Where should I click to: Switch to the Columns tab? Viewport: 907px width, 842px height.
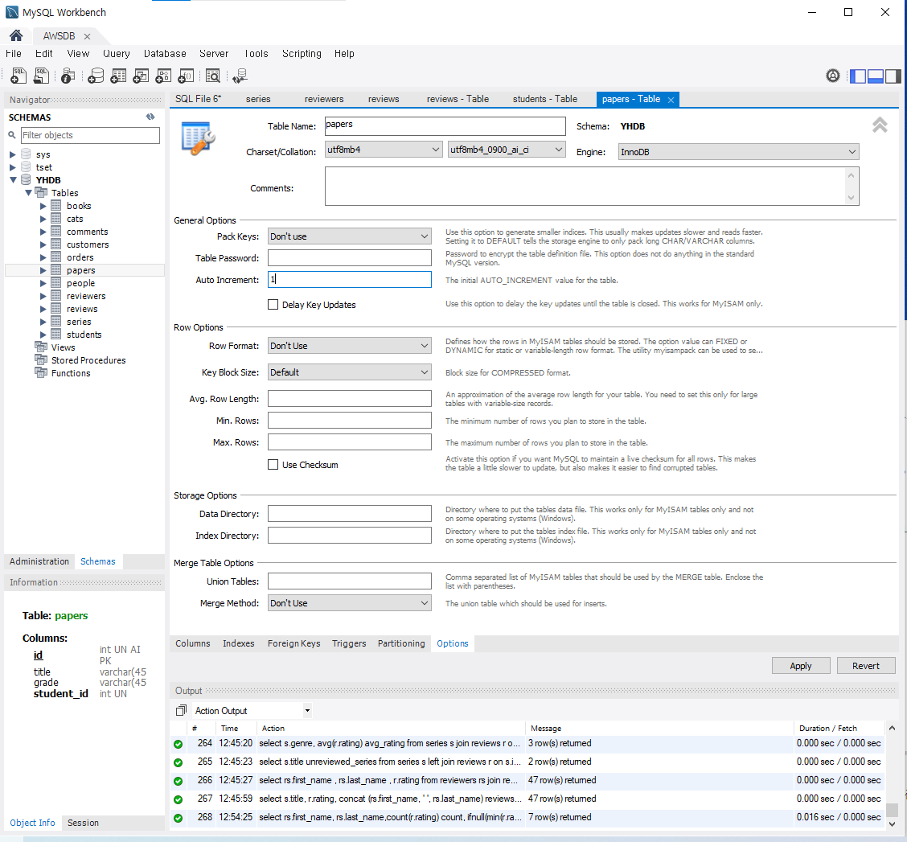click(x=193, y=643)
